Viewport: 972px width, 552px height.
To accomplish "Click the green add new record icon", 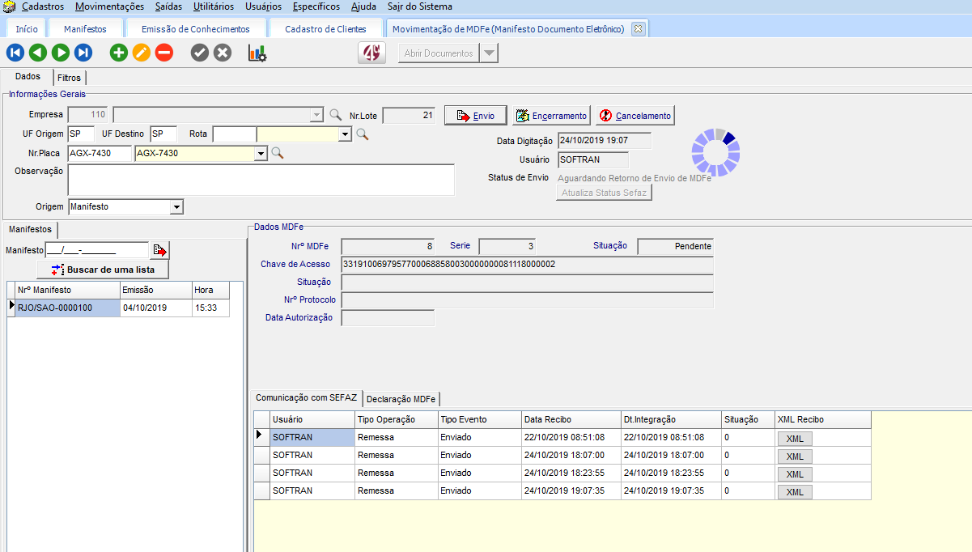I will tap(119, 53).
